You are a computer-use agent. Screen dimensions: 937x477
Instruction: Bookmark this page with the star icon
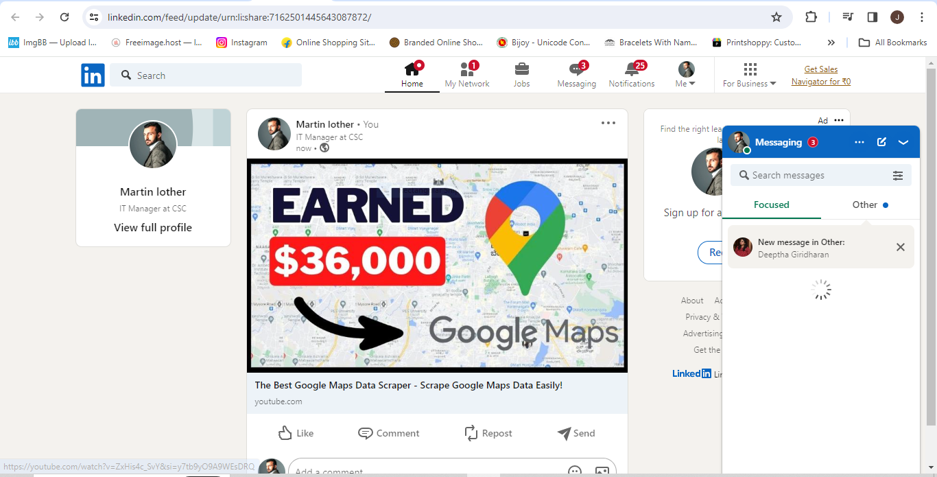pos(776,17)
